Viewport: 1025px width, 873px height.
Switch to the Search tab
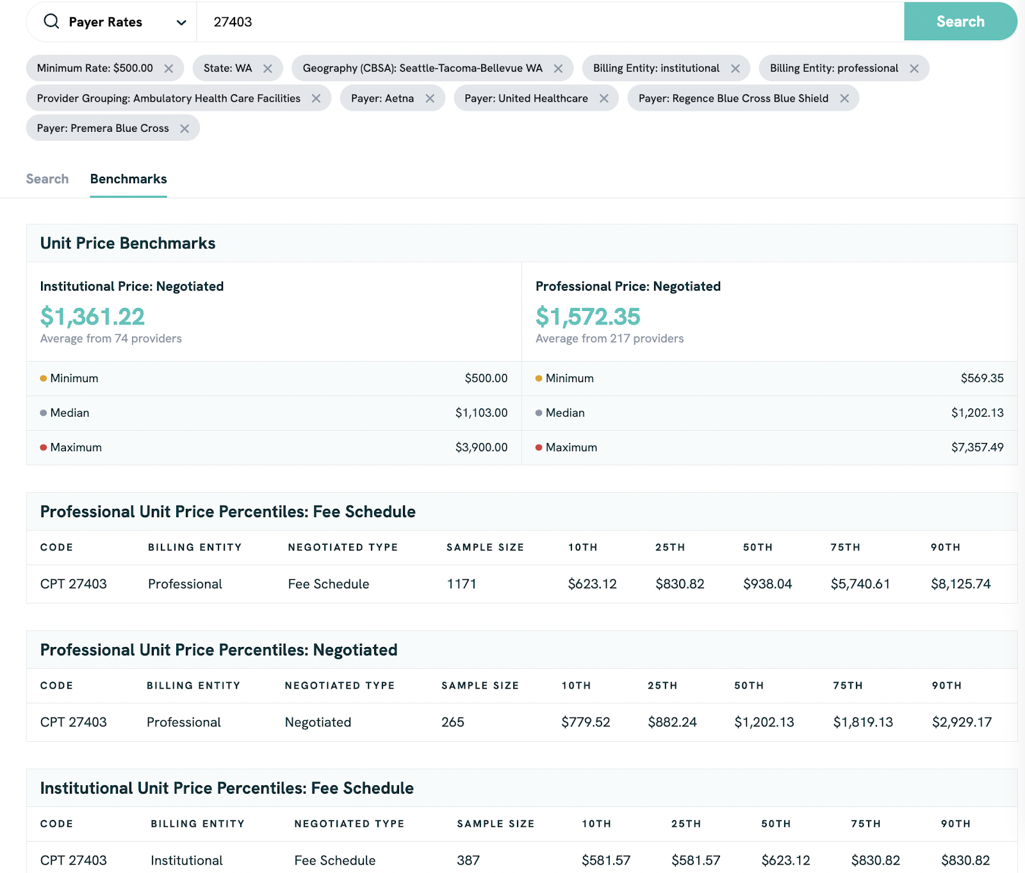pos(47,179)
